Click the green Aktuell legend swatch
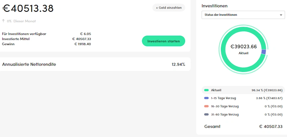The width and height of the screenshot is (287, 137). click(x=206, y=90)
